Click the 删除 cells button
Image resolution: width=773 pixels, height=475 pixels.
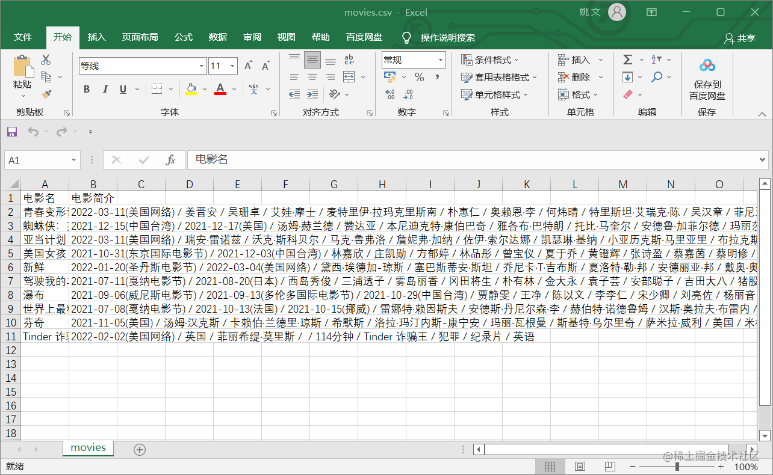(x=574, y=77)
